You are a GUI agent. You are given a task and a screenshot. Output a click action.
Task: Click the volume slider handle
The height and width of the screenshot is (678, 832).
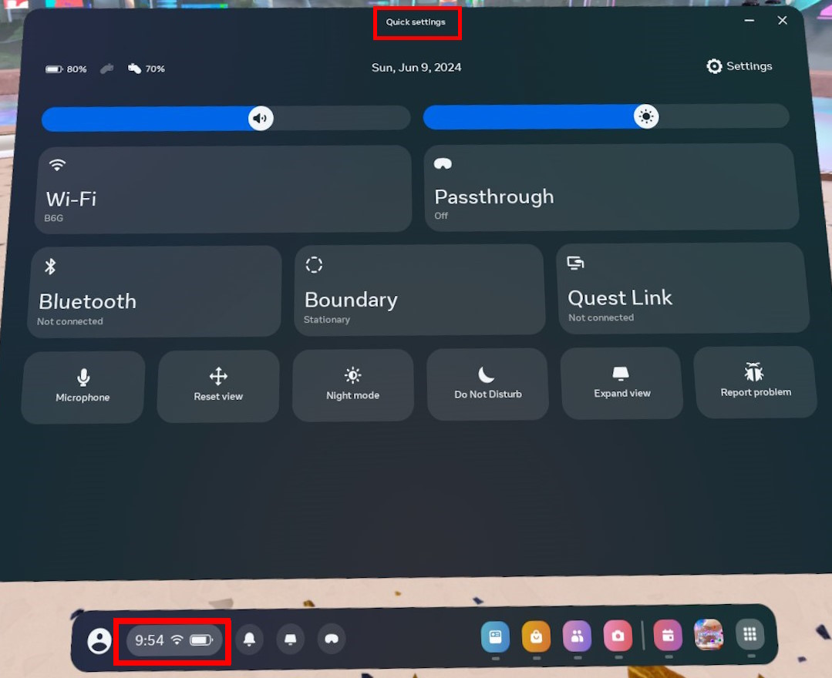pyautogui.click(x=261, y=119)
